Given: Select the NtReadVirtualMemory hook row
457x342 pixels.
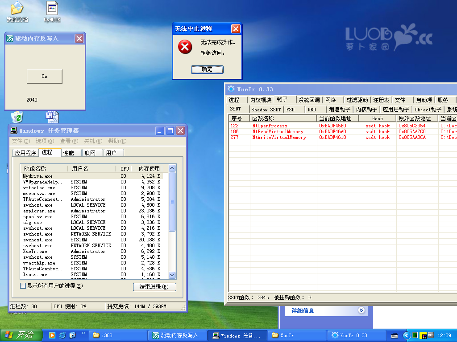Looking at the screenshot, I should pos(343,131).
